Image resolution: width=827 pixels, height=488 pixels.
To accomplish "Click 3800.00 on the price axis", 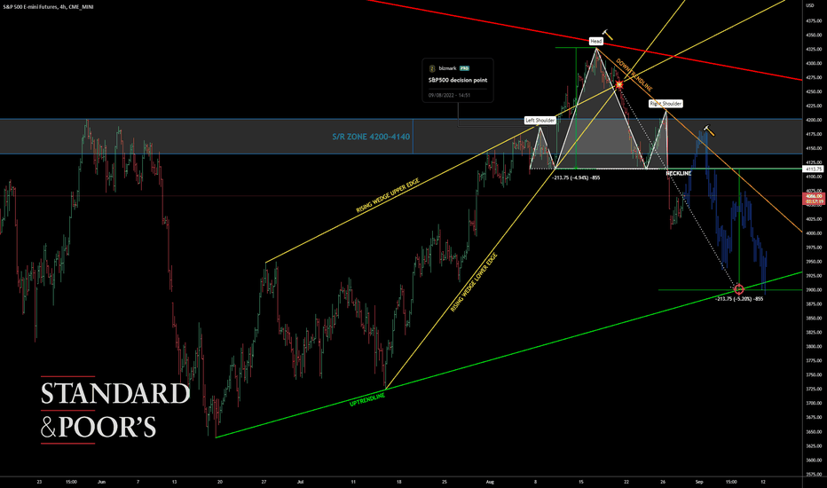I will [814, 347].
